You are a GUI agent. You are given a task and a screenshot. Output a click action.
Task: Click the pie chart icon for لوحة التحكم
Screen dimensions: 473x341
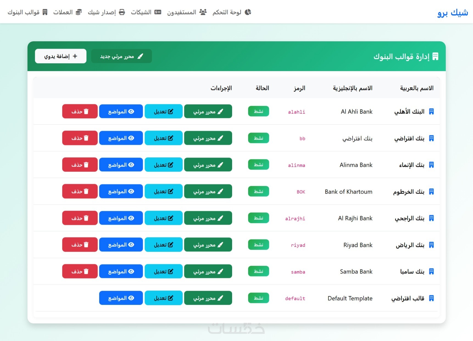coord(248,12)
